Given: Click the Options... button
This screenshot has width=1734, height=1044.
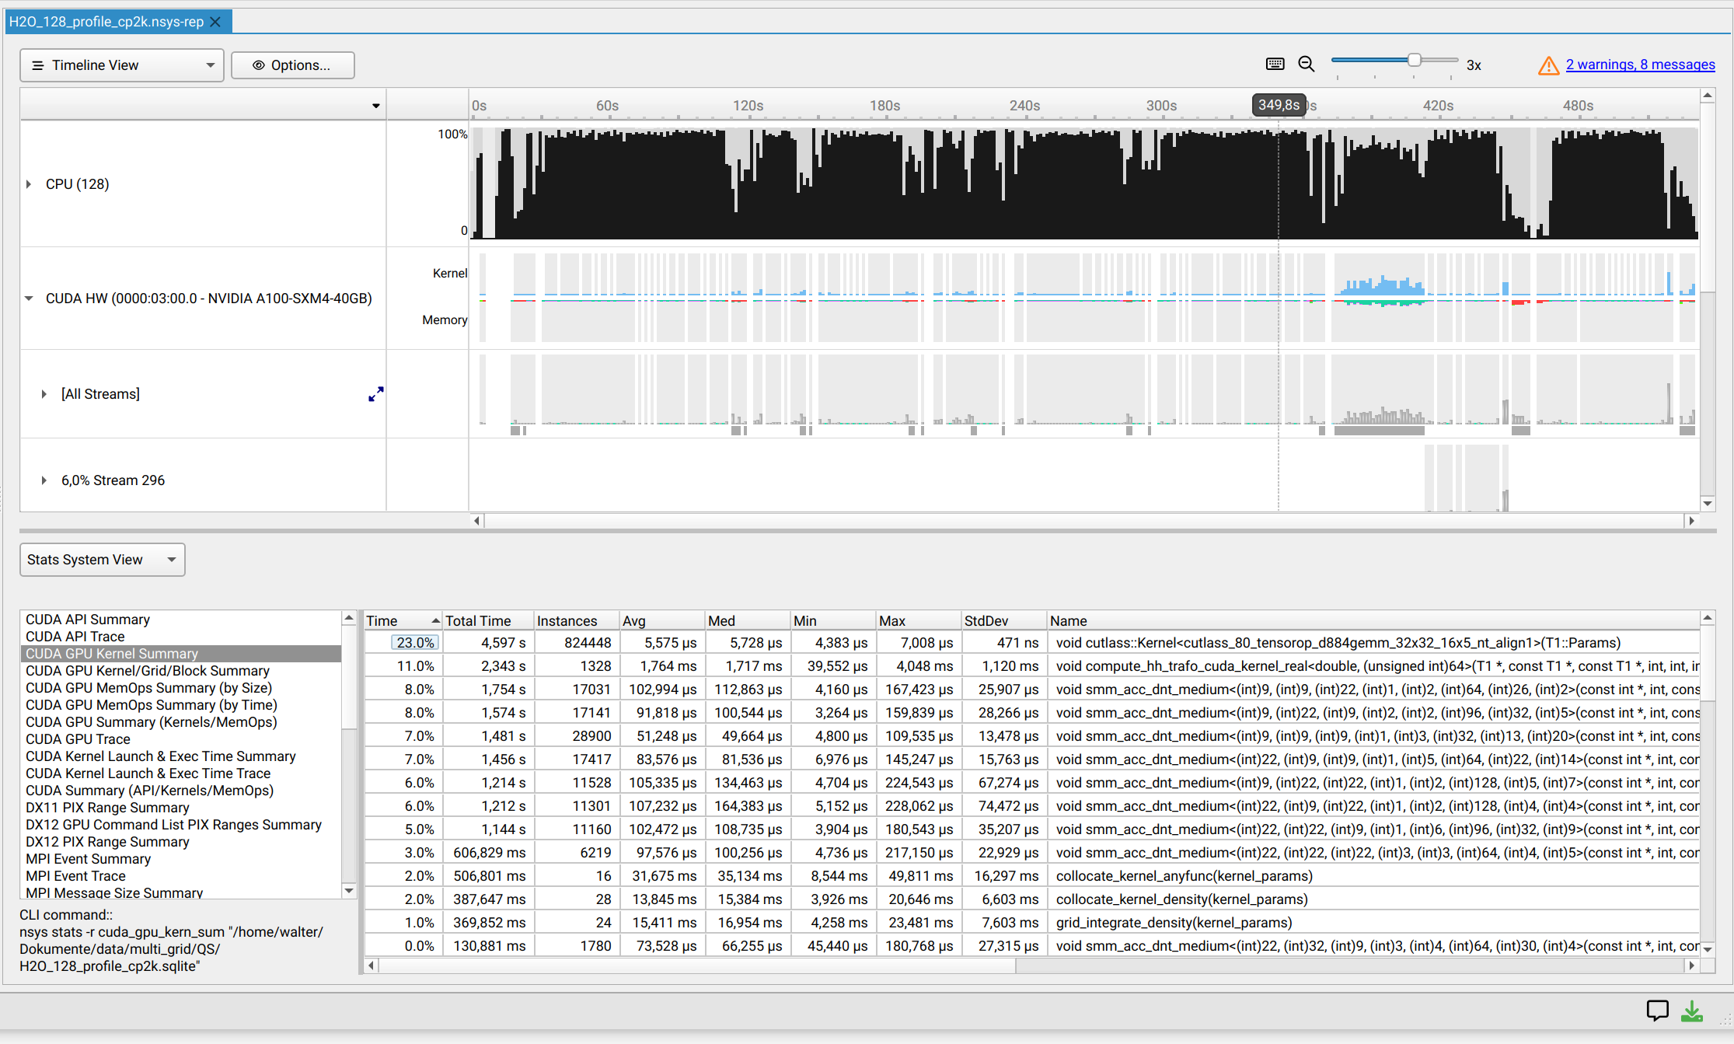Looking at the screenshot, I should 292,65.
